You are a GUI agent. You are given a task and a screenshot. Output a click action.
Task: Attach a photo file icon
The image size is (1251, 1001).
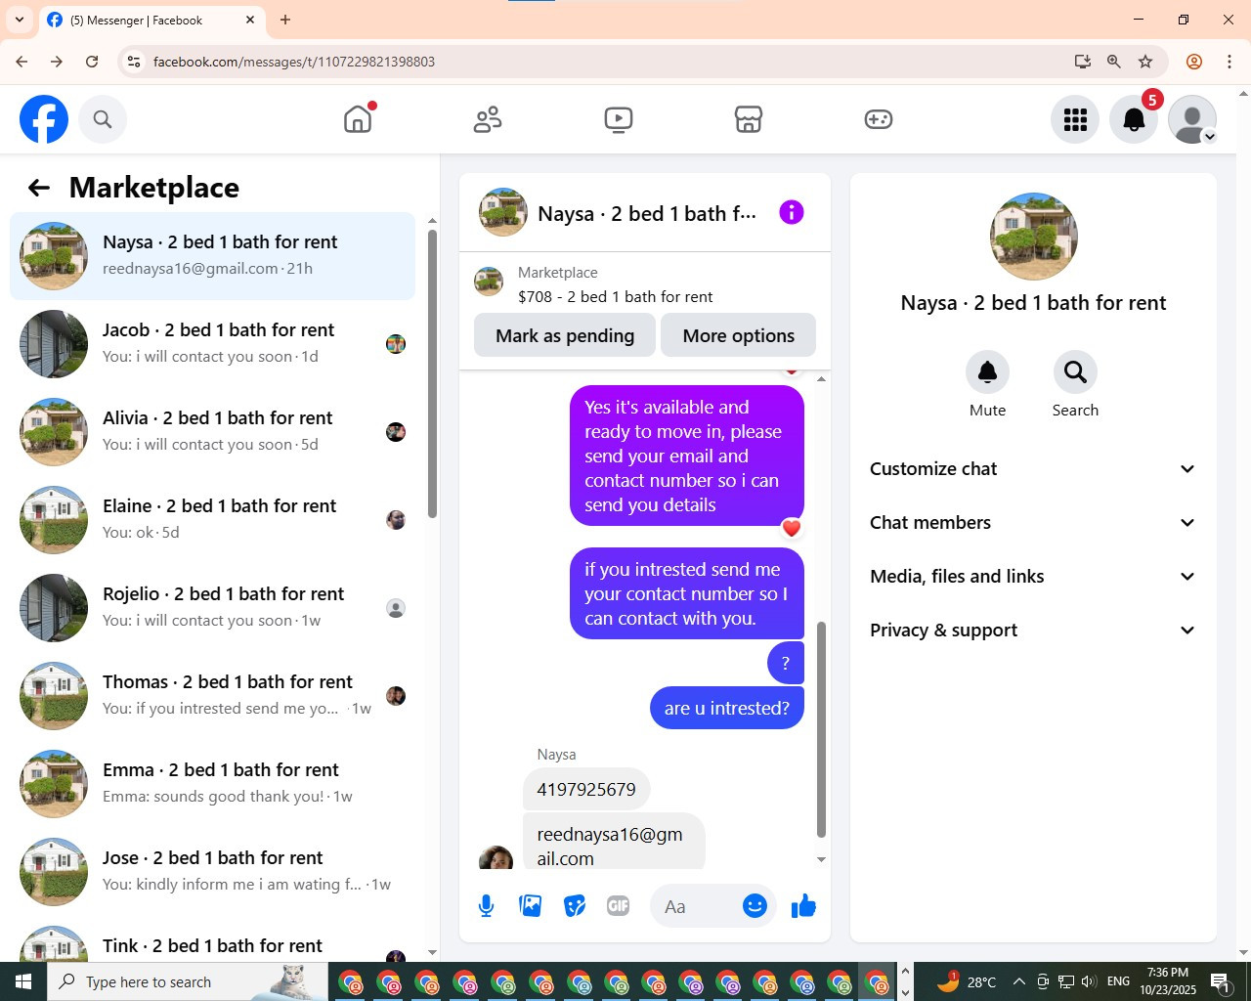(x=531, y=906)
